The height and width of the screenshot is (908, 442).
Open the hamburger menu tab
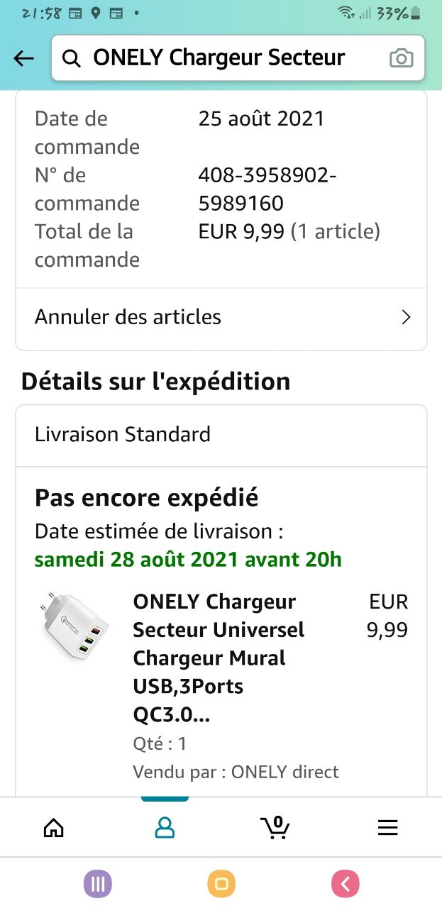[x=387, y=827]
